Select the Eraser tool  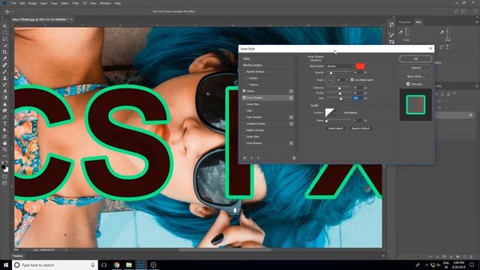tap(4, 91)
